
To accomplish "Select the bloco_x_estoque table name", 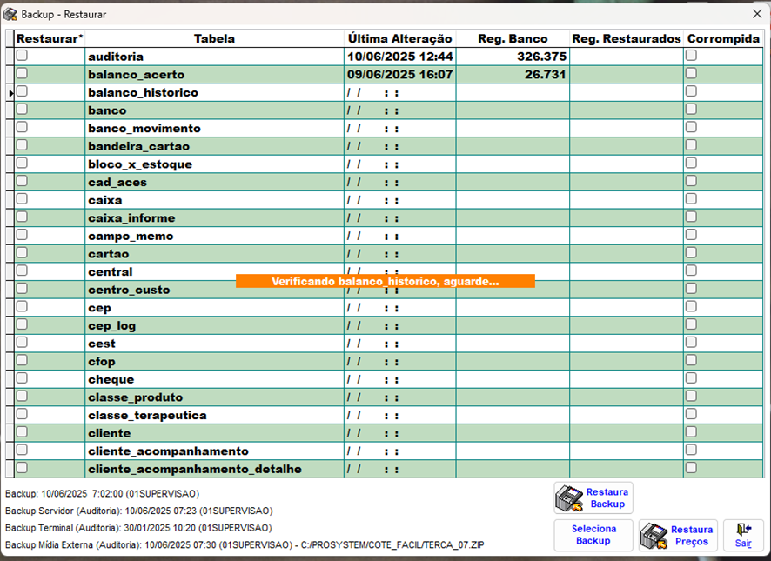I will pos(140,164).
